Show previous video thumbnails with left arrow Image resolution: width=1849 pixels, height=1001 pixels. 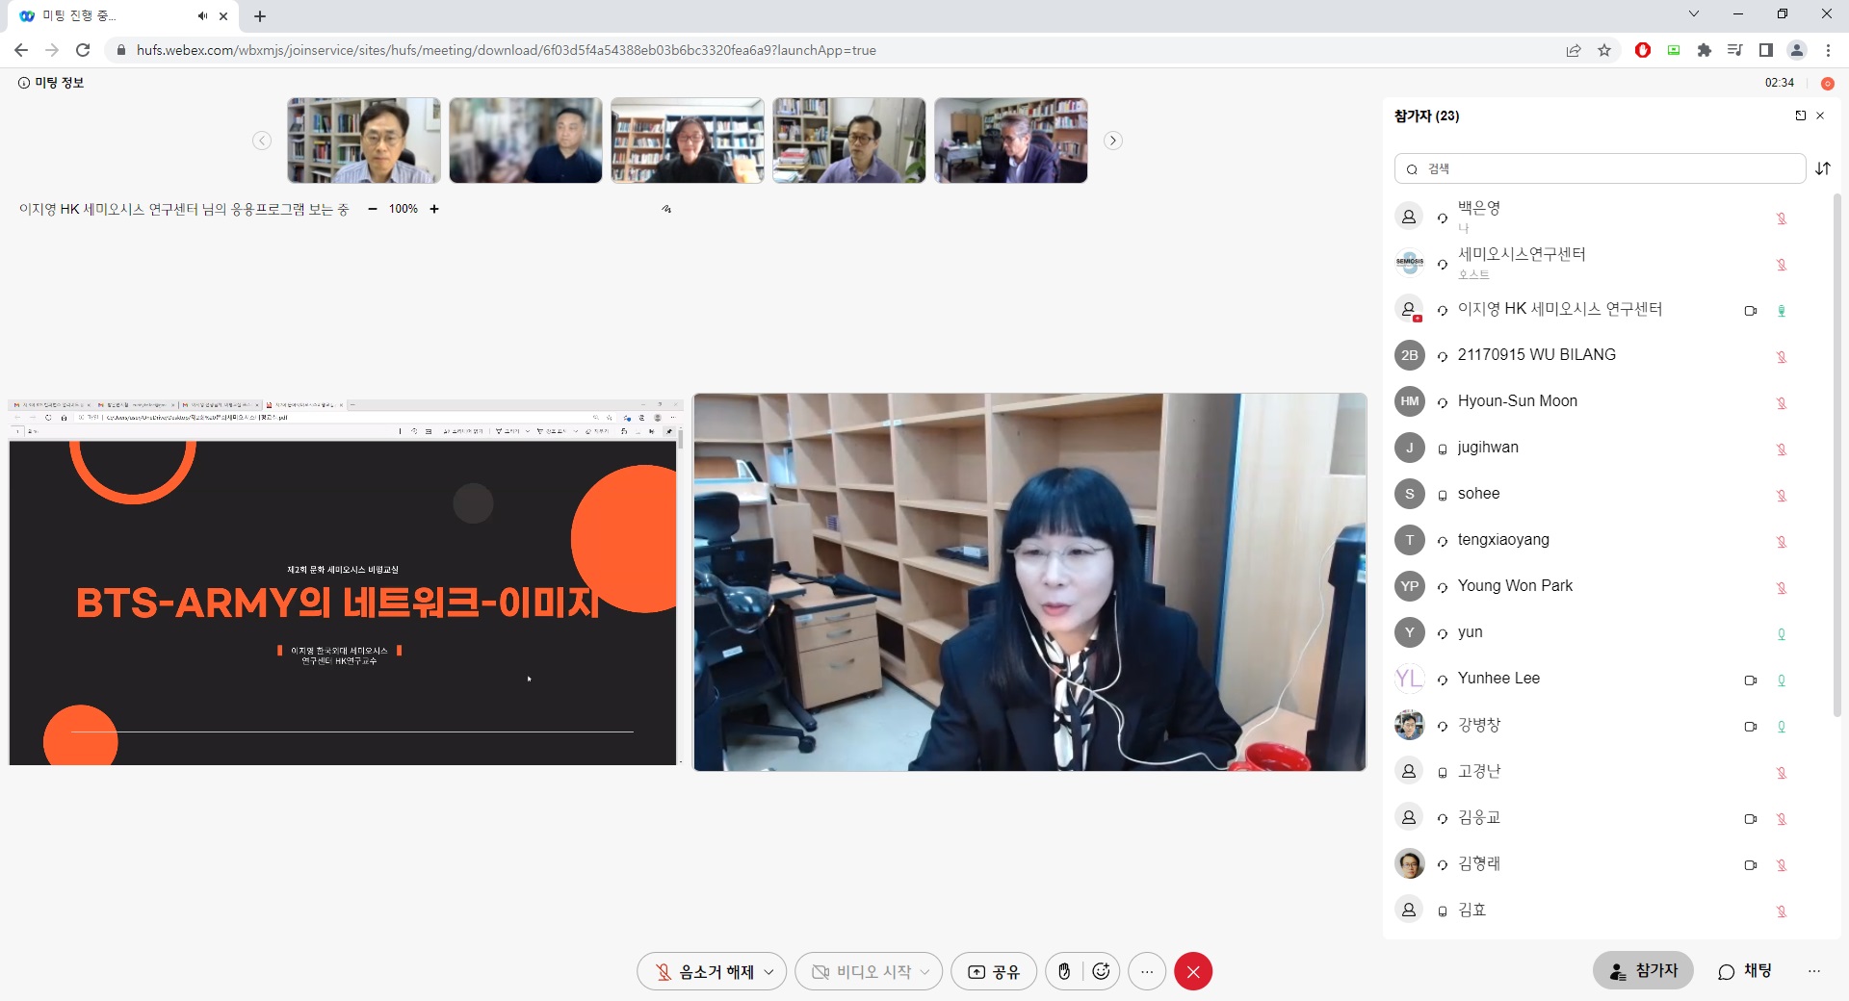point(262,141)
